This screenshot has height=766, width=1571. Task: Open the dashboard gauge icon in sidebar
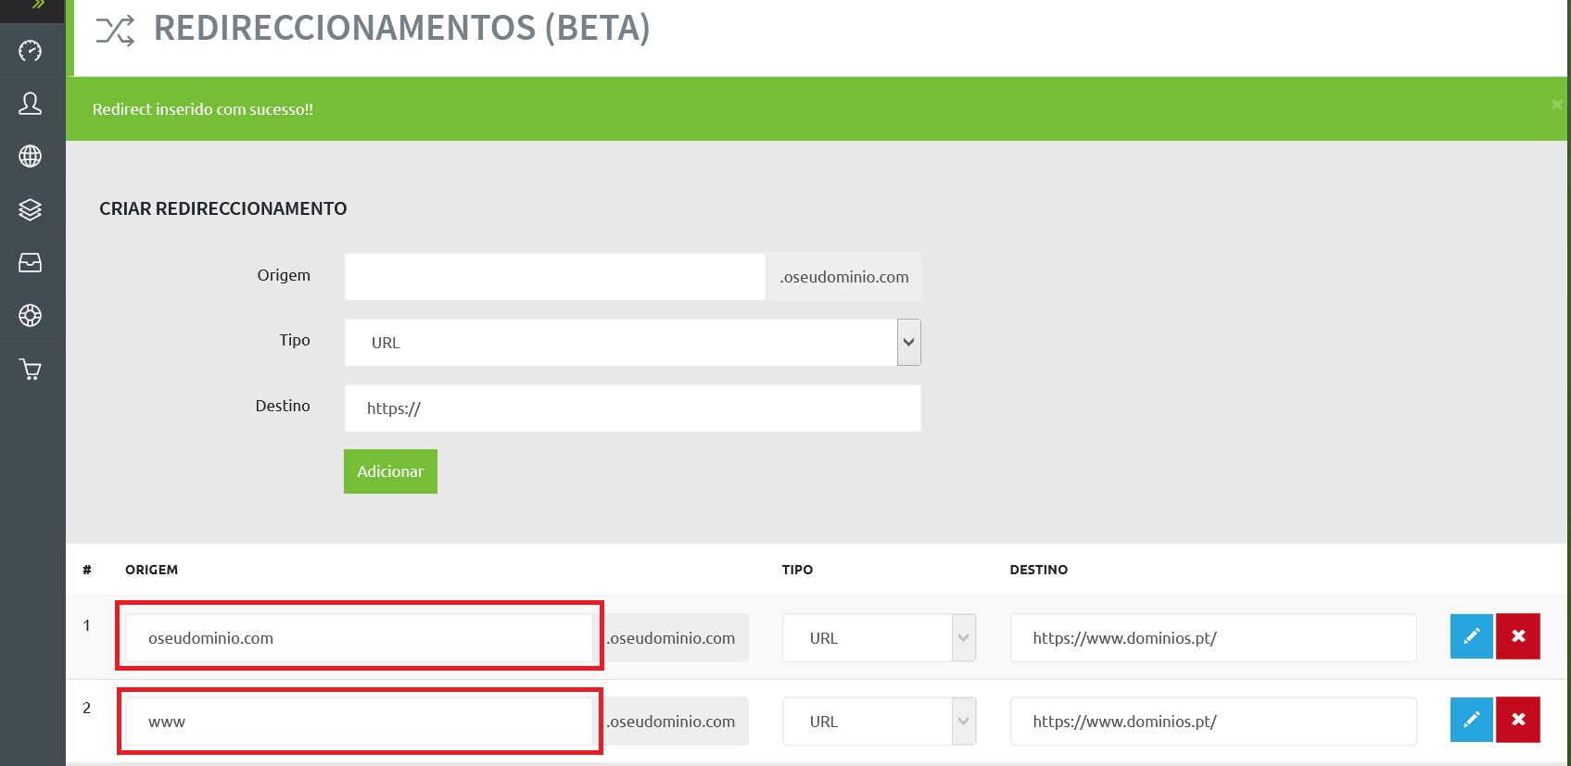pyautogui.click(x=31, y=51)
